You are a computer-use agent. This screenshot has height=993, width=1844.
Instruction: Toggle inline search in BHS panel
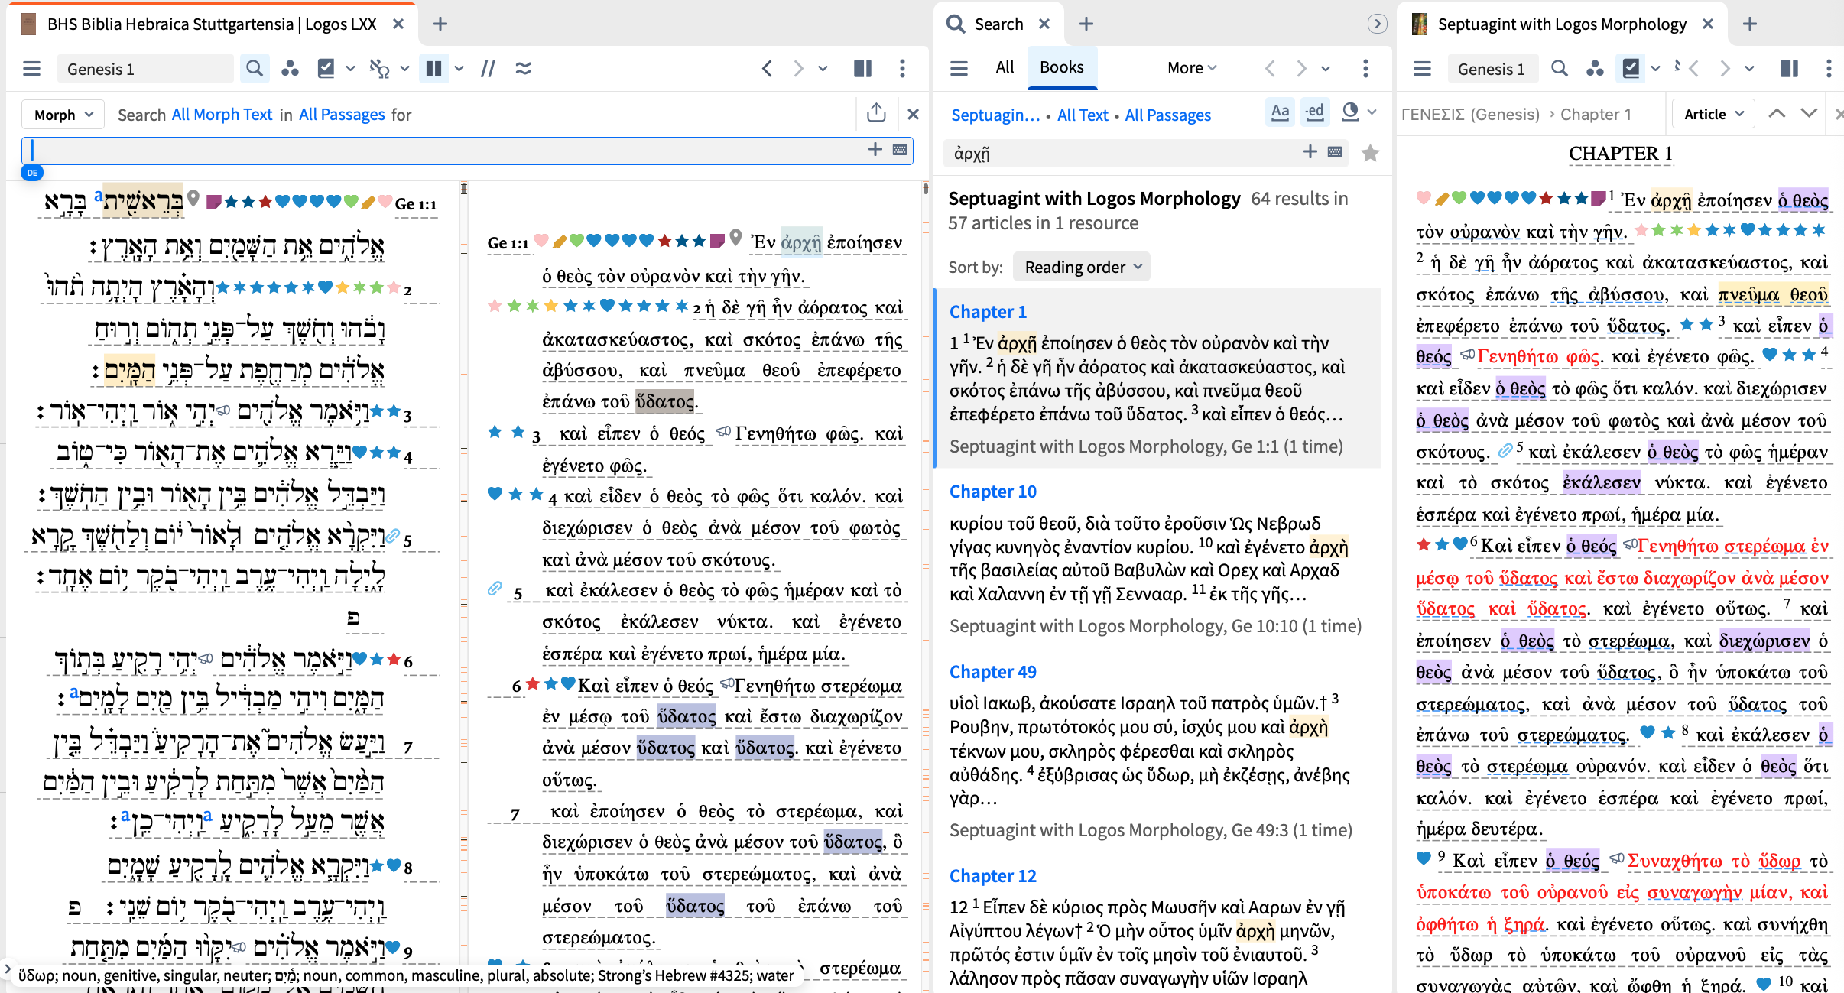click(x=255, y=69)
